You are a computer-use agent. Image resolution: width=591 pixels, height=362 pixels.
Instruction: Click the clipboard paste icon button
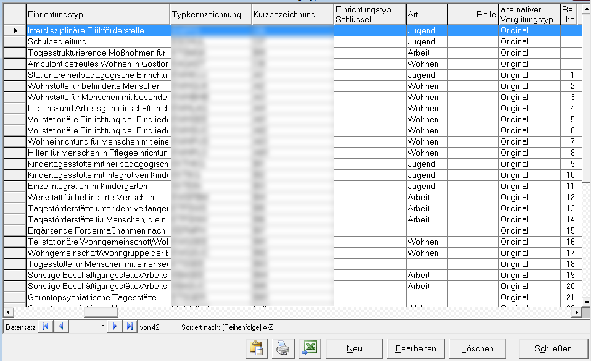pyautogui.click(x=255, y=349)
